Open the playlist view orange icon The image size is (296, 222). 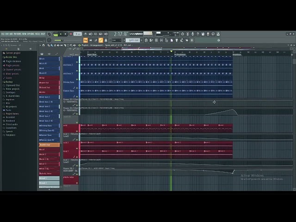[86, 40]
